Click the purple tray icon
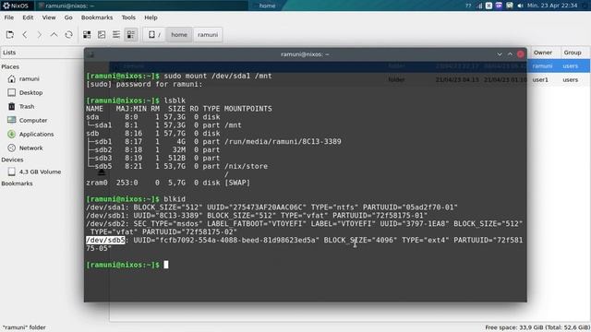The height and width of the screenshot is (332, 591). [499, 6]
